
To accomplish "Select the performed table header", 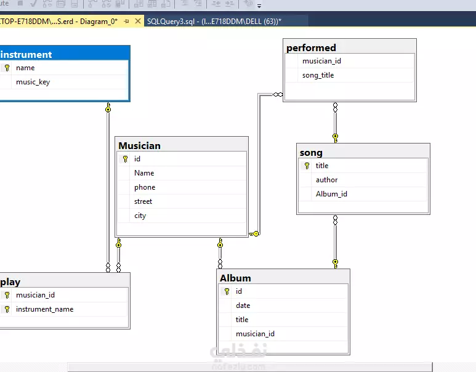I will click(x=349, y=47).
